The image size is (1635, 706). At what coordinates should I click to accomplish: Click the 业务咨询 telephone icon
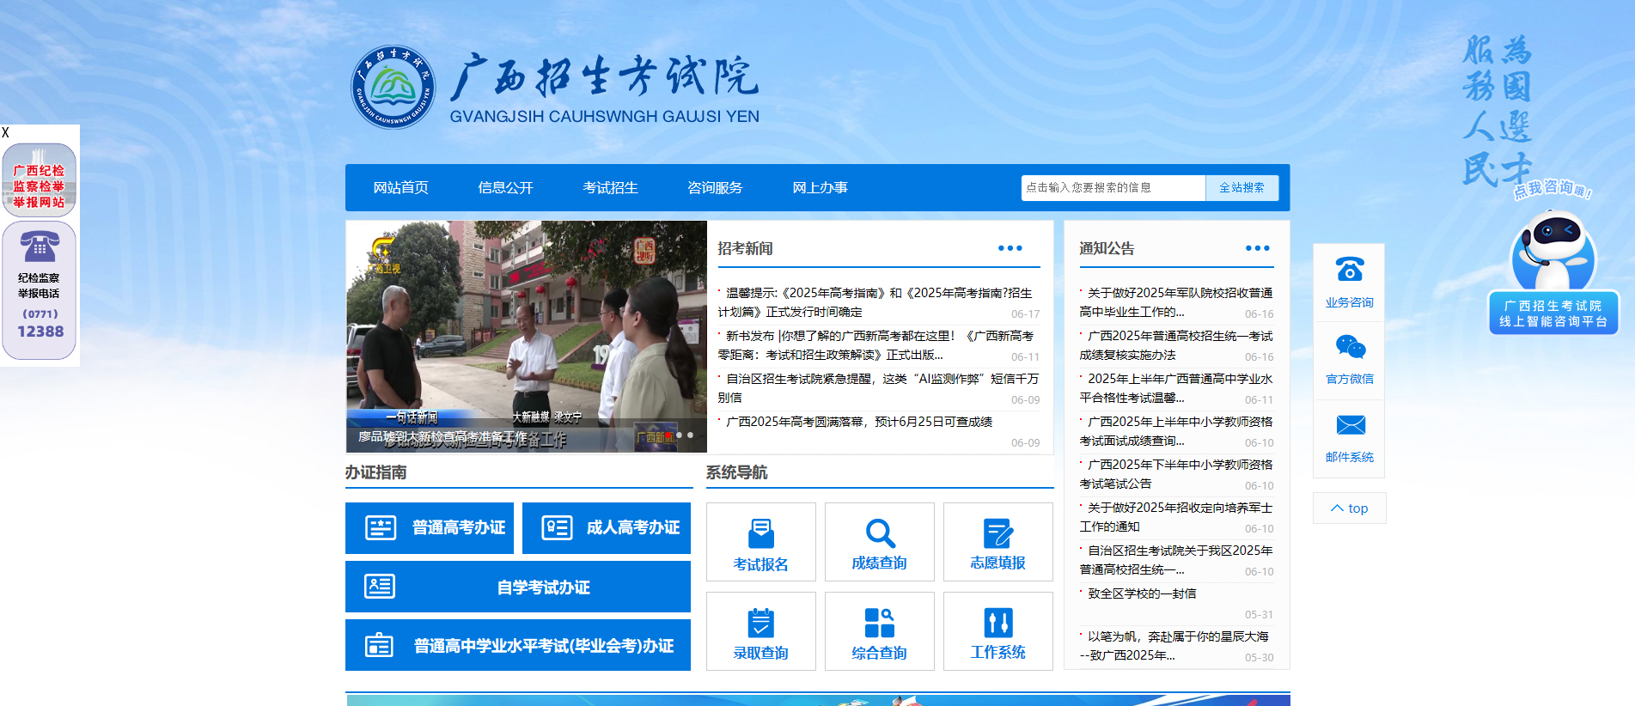1349,271
